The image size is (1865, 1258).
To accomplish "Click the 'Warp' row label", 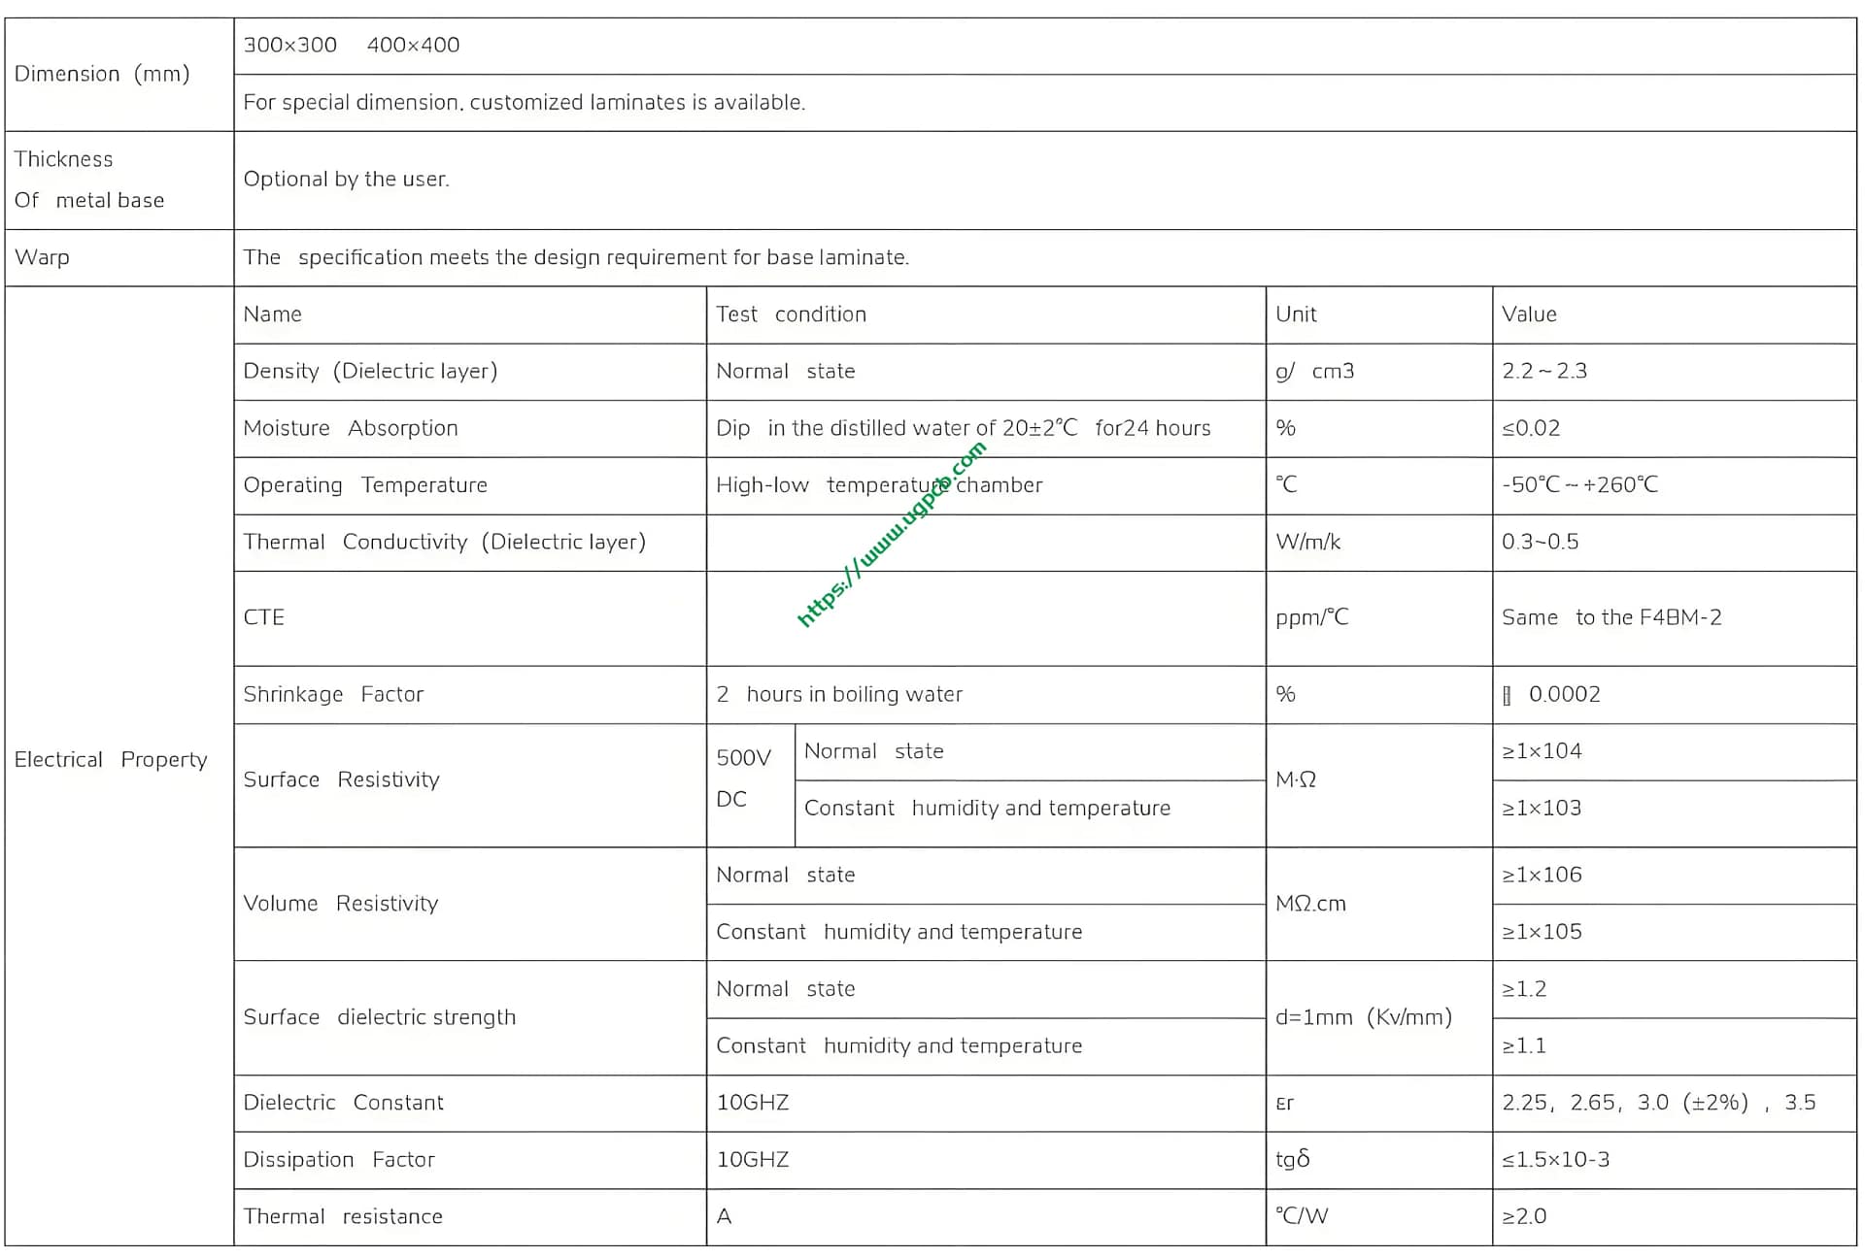I will (x=43, y=257).
